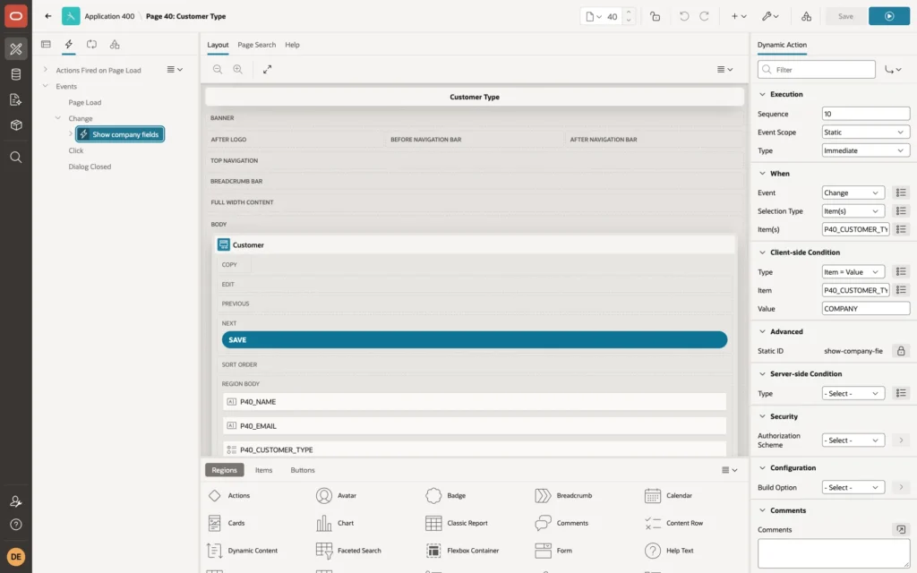Open the page selector dropdown
The image size is (917, 573).
(594, 16)
